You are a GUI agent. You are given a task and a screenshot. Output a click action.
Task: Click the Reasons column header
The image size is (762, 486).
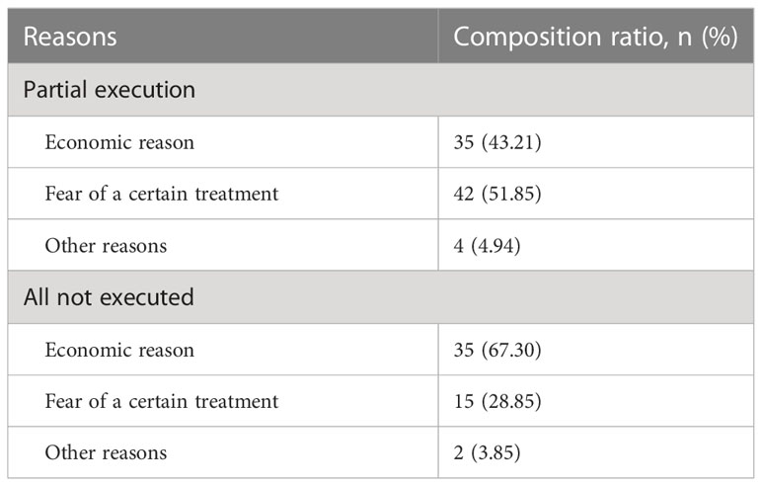(70, 37)
